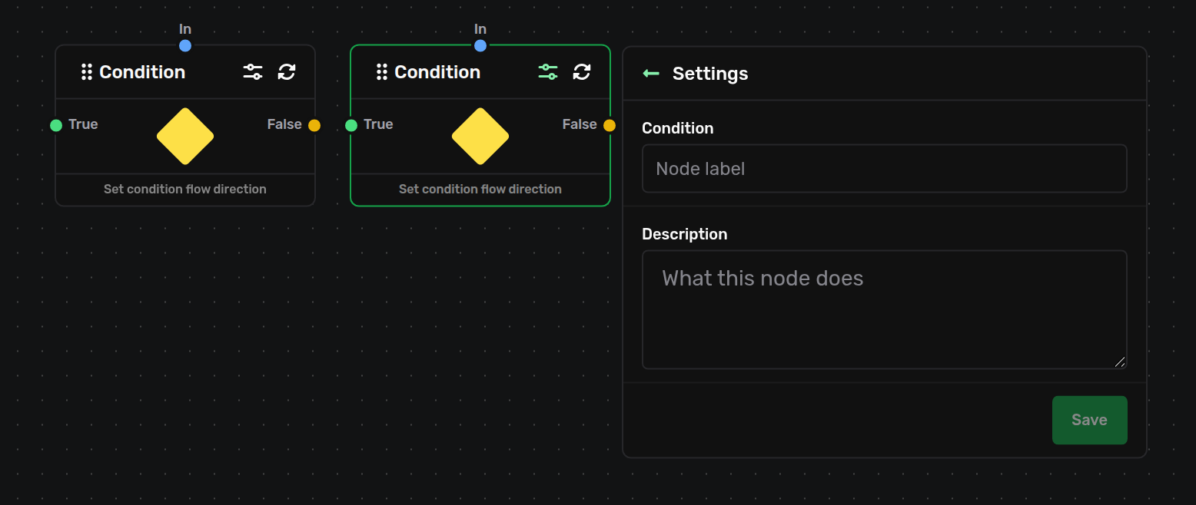Click the Settings panel heading
Image resolution: width=1196 pixels, height=505 pixels.
coord(710,74)
